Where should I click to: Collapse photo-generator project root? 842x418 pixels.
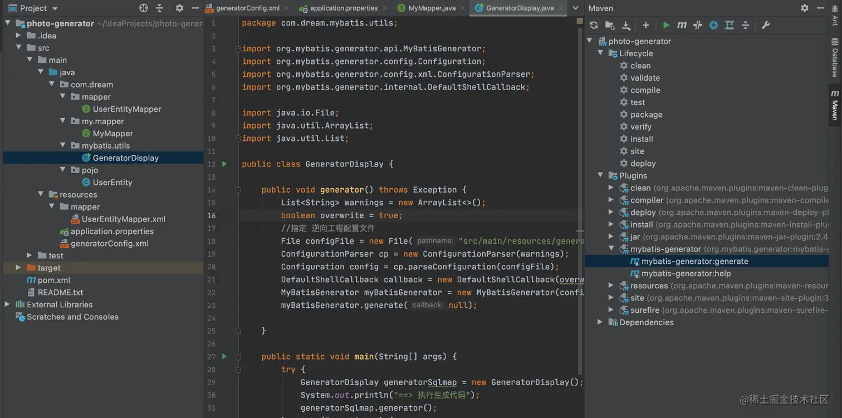click(x=8, y=23)
